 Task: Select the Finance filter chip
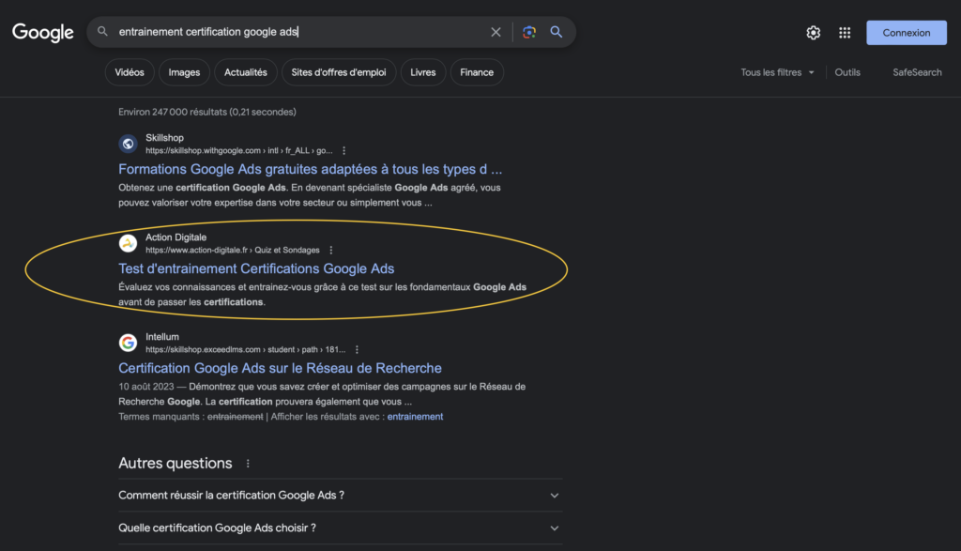pyautogui.click(x=476, y=72)
